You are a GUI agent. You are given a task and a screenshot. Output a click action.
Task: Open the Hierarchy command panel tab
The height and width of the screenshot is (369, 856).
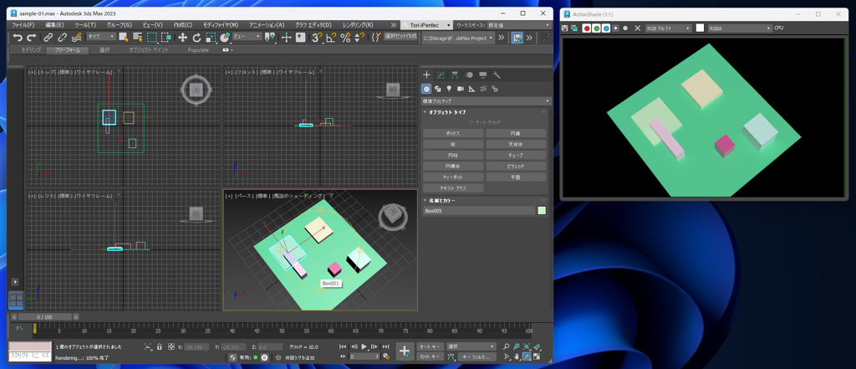tap(454, 75)
